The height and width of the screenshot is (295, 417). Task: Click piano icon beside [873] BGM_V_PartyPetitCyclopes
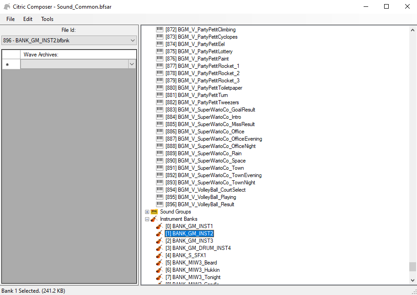point(160,36)
